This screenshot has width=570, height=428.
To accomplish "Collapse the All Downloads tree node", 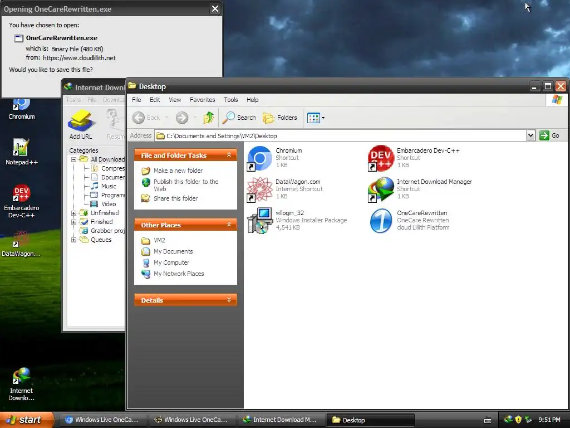I will click(x=74, y=159).
